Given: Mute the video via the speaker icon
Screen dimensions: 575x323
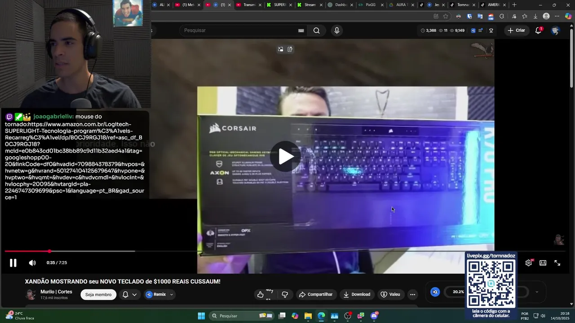Looking at the screenshot, I should (x=32, y=263).
